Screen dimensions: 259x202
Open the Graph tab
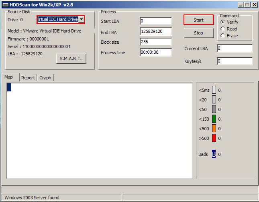[45, 78]
